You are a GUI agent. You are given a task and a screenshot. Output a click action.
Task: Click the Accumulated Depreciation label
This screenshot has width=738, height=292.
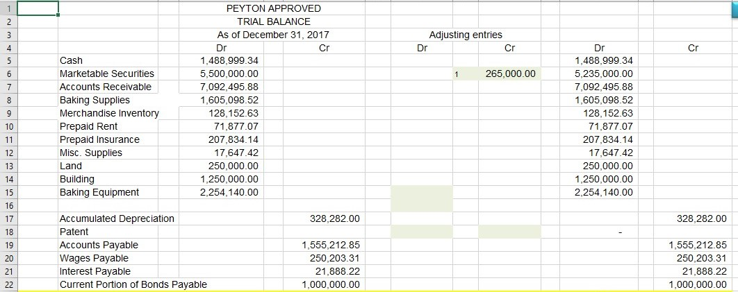click(x=117, y=218)
